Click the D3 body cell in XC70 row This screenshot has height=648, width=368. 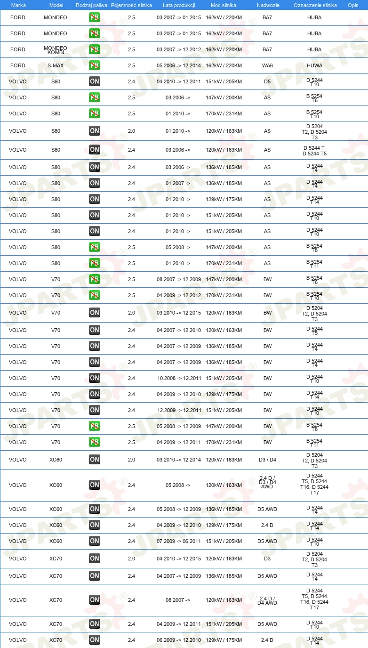tap(267, 559)
